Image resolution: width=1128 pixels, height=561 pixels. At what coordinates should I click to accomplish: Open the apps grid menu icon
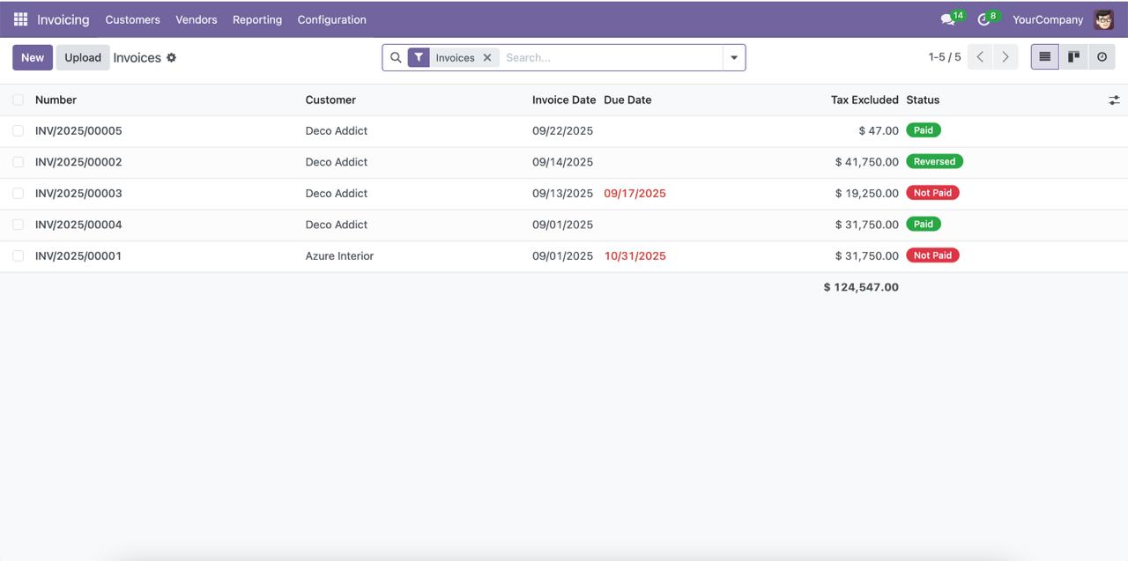coord(20,18)
